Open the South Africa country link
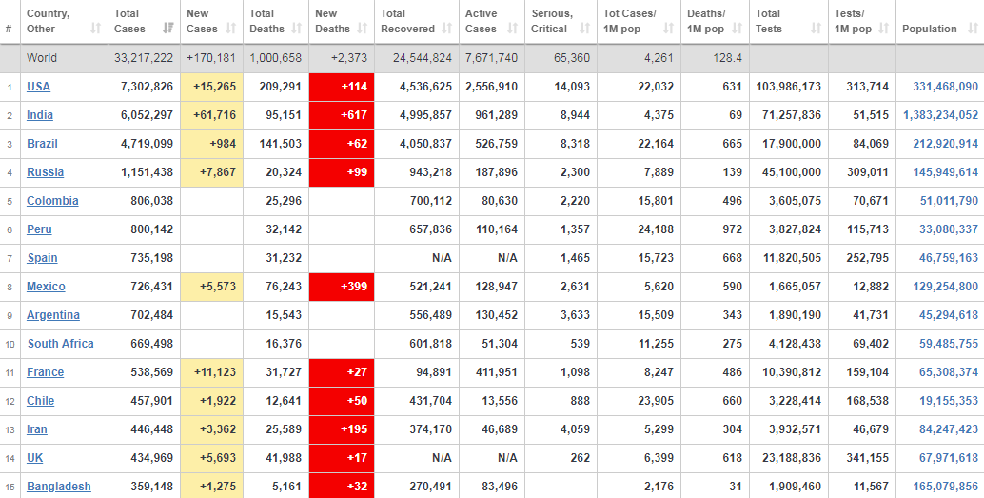The image size is (984, 498). tap(60, 344)
